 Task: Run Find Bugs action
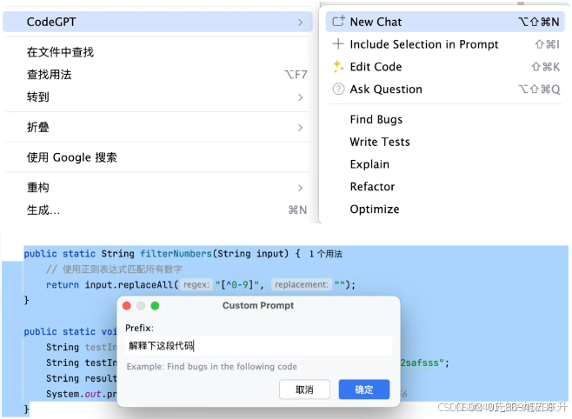445,120
